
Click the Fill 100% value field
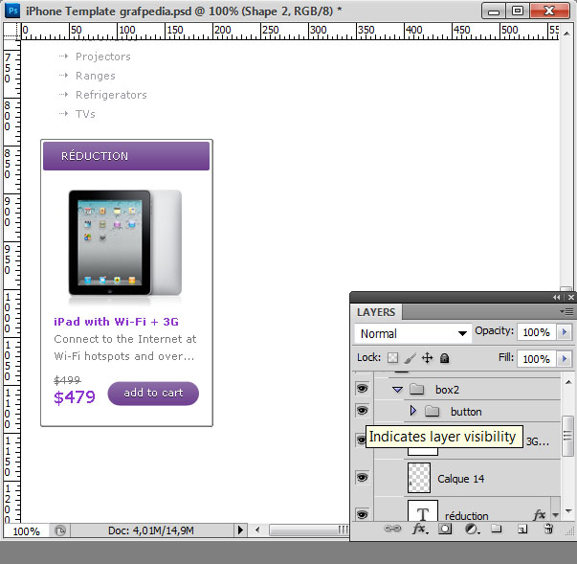(537, 359)
